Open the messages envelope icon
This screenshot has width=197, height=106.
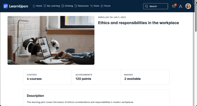pos(174,6)
